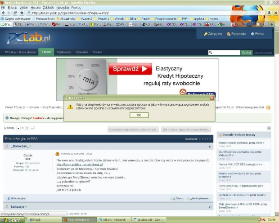Open Zobacz nową zawartość link
279x223 pixels.
[x=250, y=107]
